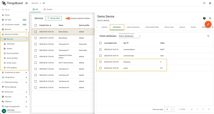Viewport: 214px width, 114px height.
Task: Go to last page of attributes
Action: [209, 109]
